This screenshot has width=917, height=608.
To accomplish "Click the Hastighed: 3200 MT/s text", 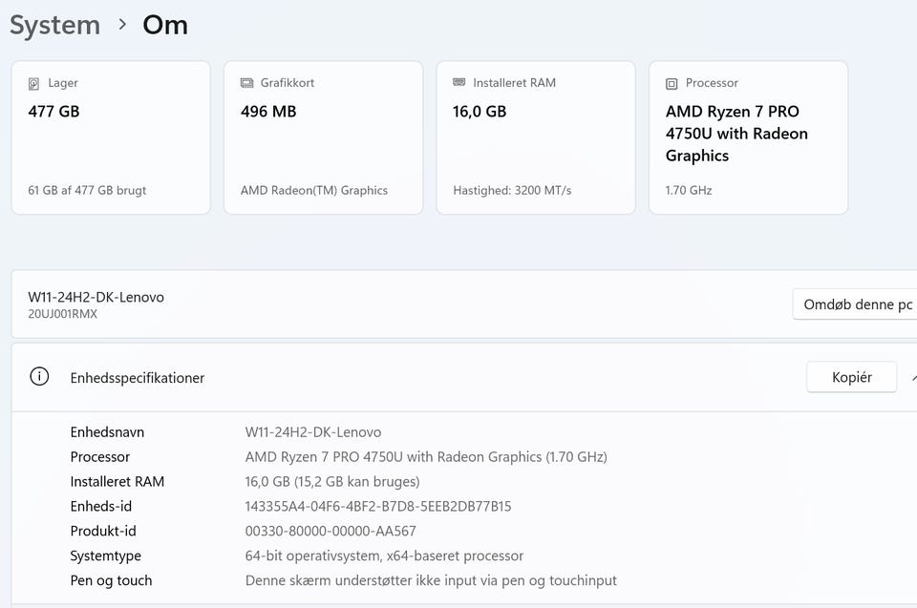I will coord(512,190).
